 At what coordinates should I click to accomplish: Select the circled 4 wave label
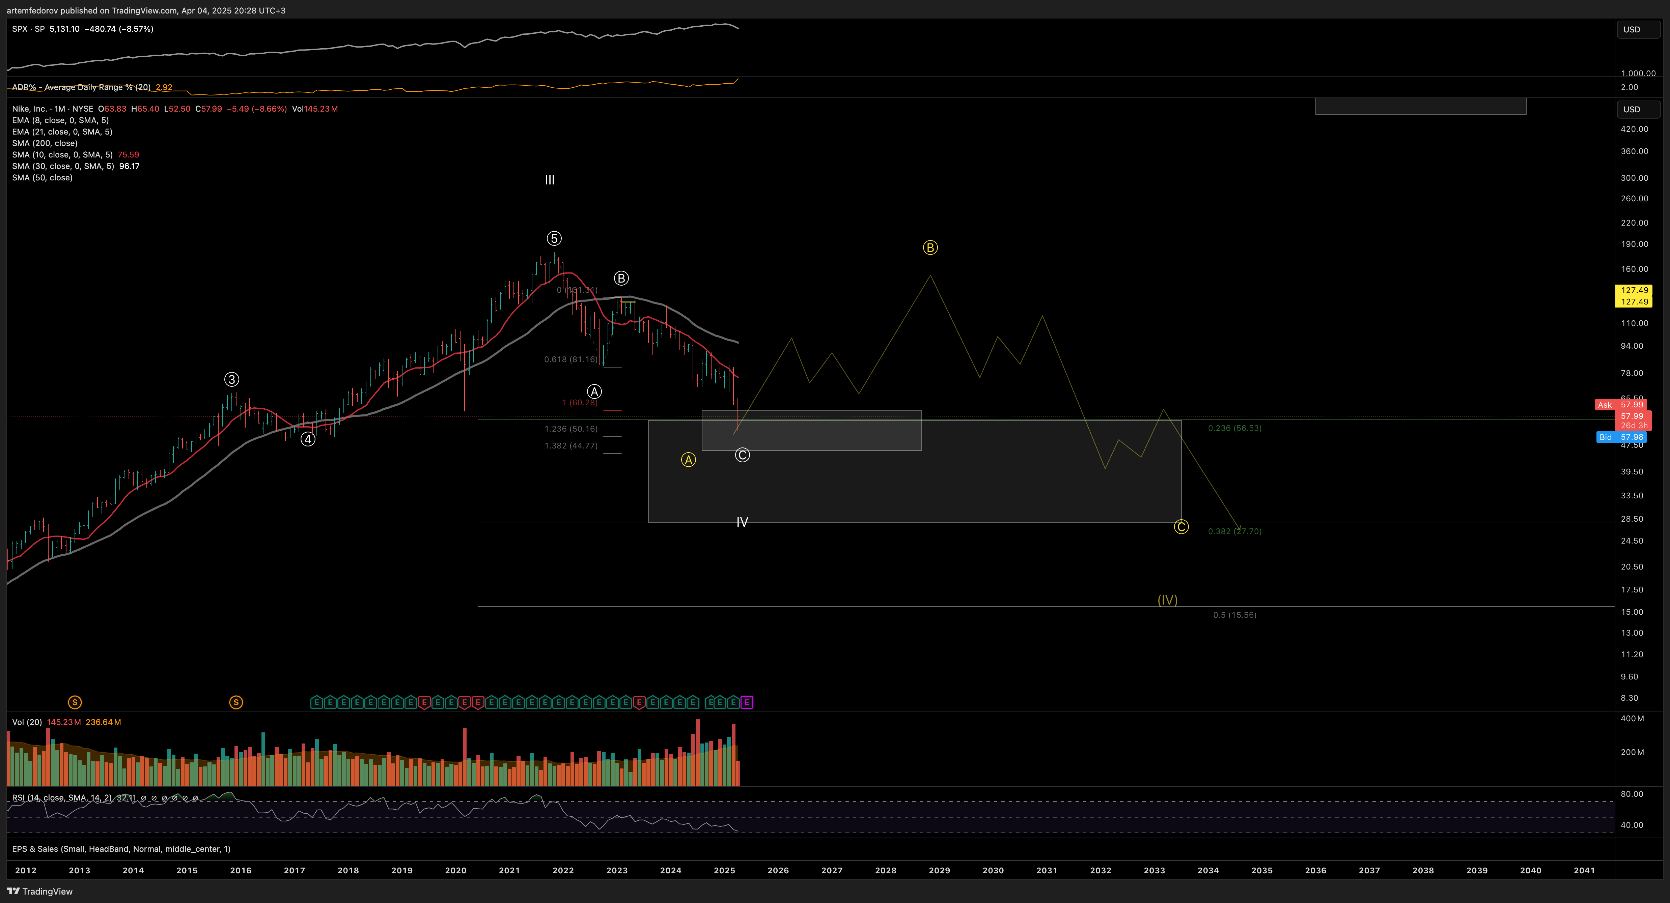click(x=308, y=439)
